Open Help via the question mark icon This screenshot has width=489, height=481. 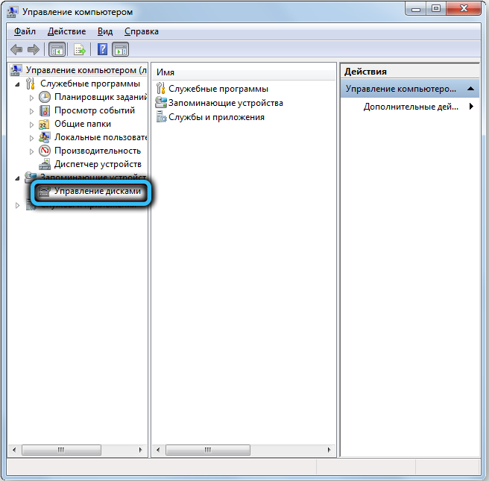coord(103,50)
